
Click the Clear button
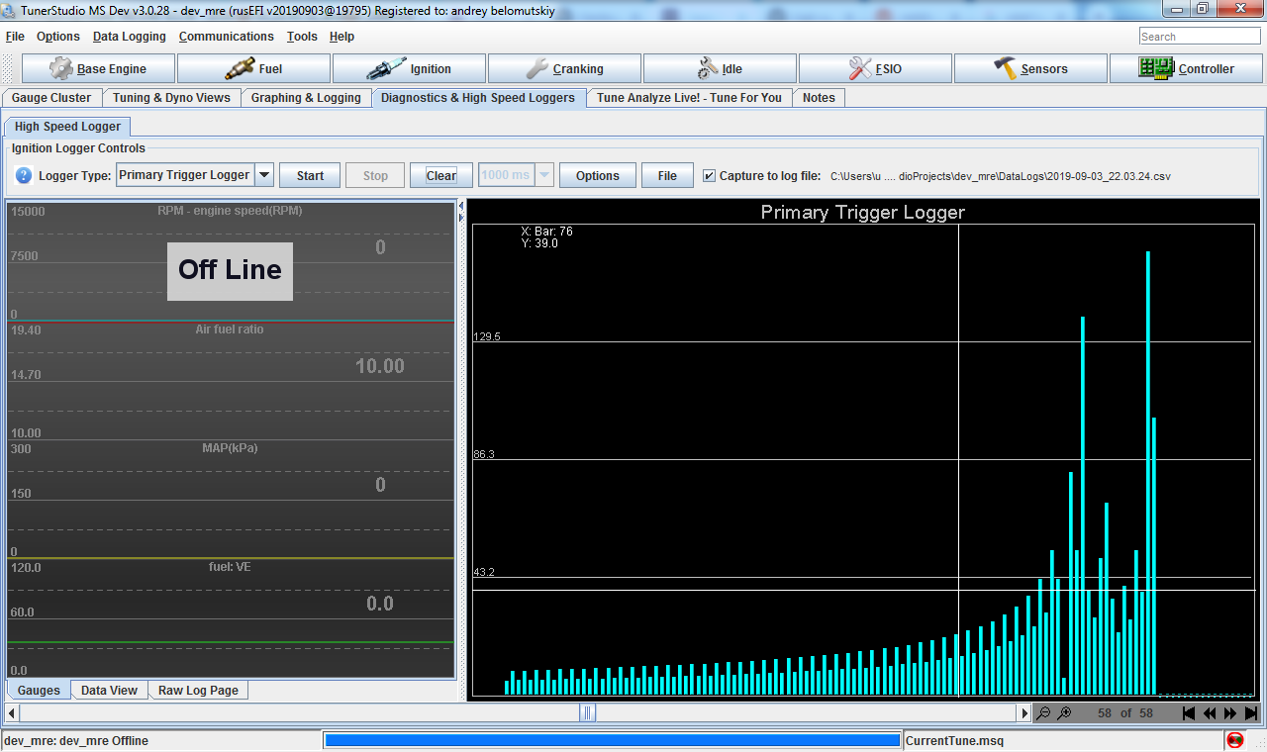pos(441,175)
